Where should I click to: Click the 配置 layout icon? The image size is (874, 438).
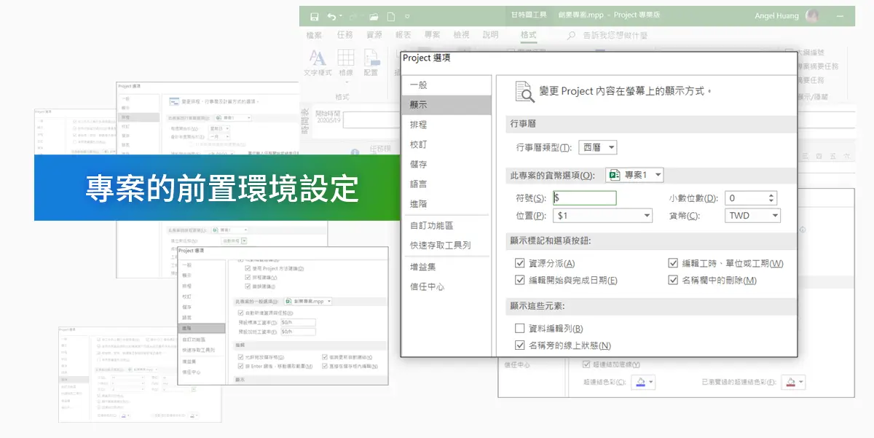pyautogui.click(x=371, y=62)
